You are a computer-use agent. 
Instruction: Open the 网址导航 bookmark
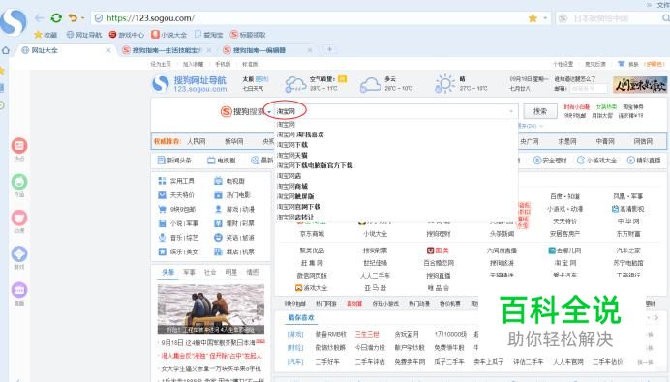tap(84, 35)
